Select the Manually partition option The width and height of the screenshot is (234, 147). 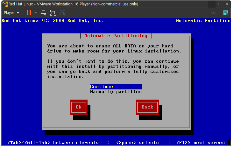click(116, 92)
